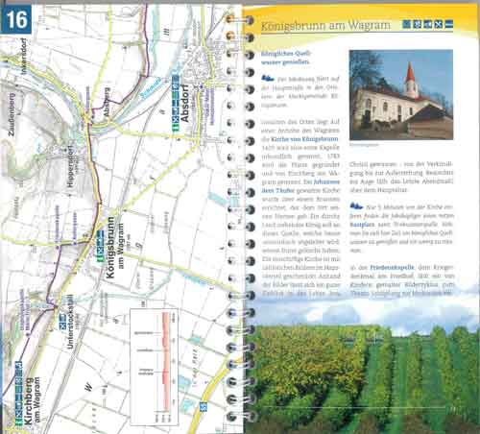
Task: Open the church photo
Action: (401, 95)
